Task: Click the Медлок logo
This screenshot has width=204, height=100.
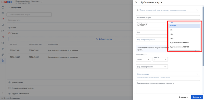Action: 7,2
